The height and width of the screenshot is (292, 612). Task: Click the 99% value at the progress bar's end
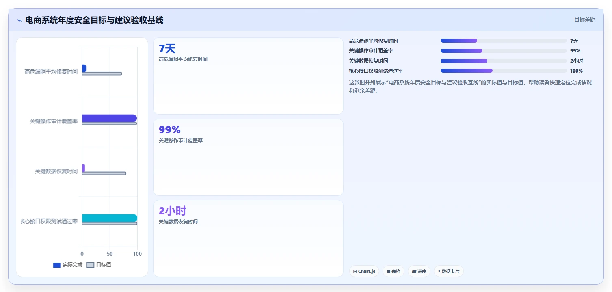click(575, 51)
